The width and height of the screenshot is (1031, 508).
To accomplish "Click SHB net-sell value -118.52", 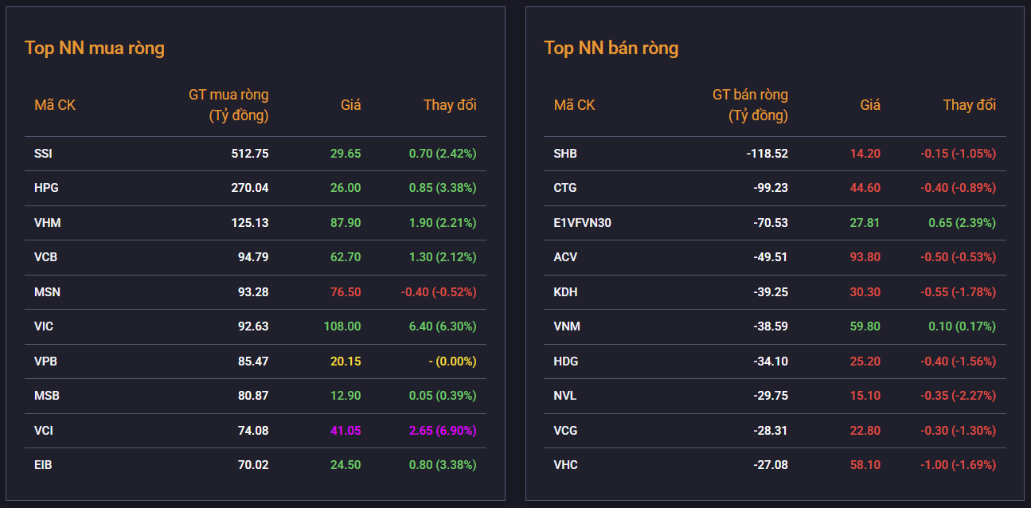I will click(x=767, y=154).
